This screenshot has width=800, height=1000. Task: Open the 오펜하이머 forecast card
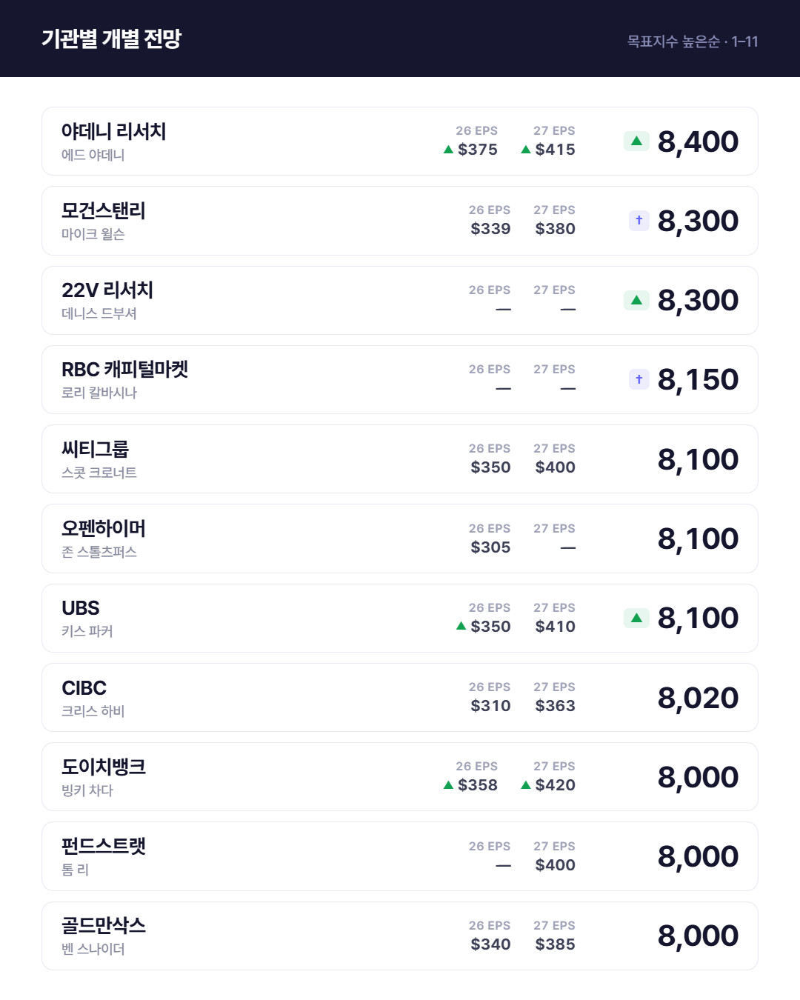coord(400,539)
